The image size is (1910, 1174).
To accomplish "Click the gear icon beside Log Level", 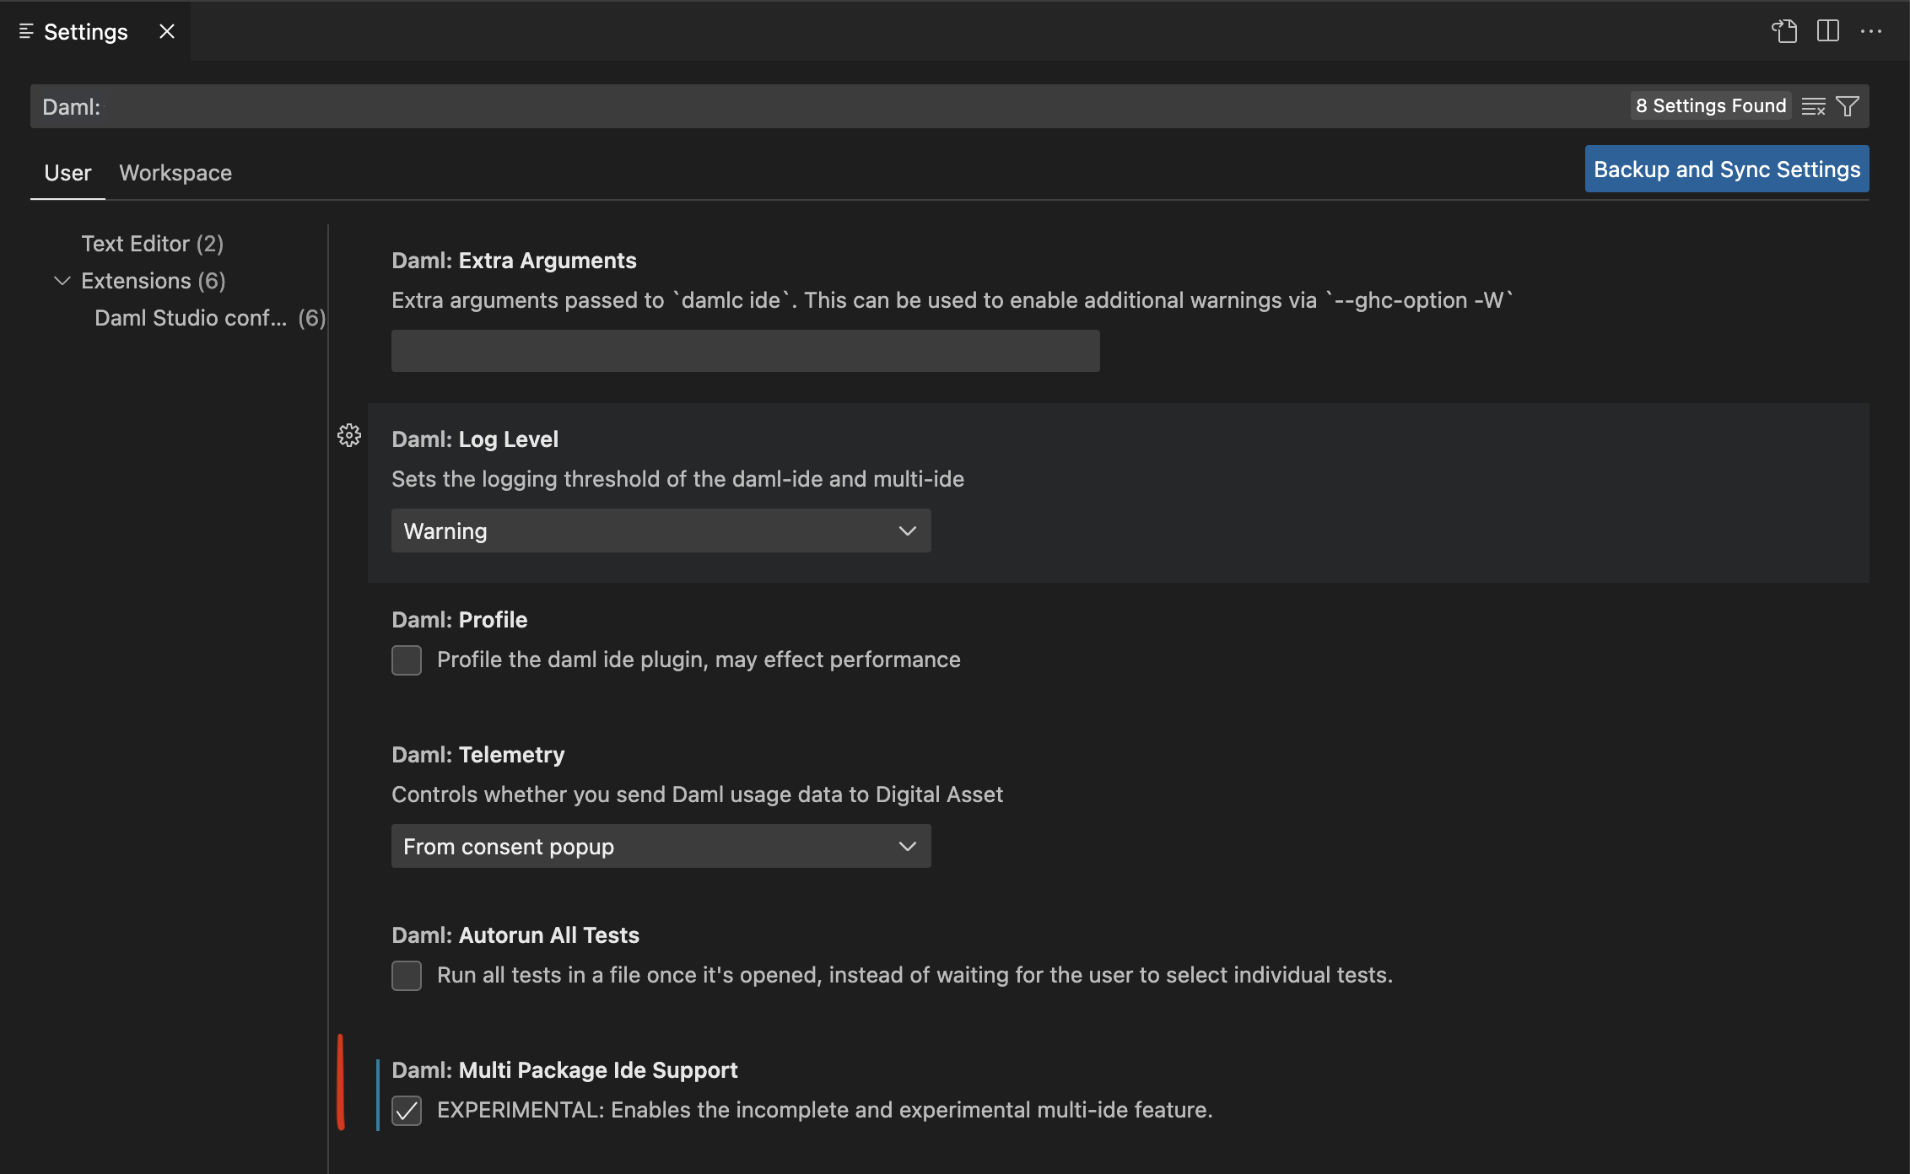I will (349, 435).
